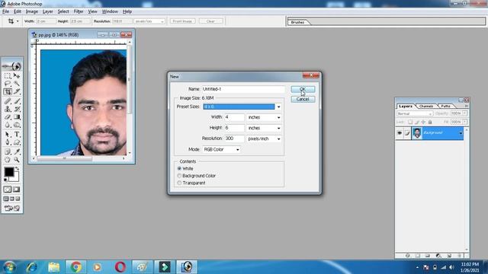Select the Clone Stamp tool

coord(8,109)
